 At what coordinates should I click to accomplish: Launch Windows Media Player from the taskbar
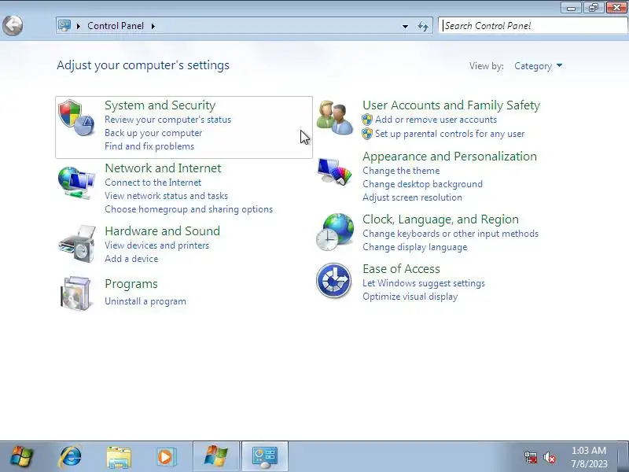coord(166,457)
